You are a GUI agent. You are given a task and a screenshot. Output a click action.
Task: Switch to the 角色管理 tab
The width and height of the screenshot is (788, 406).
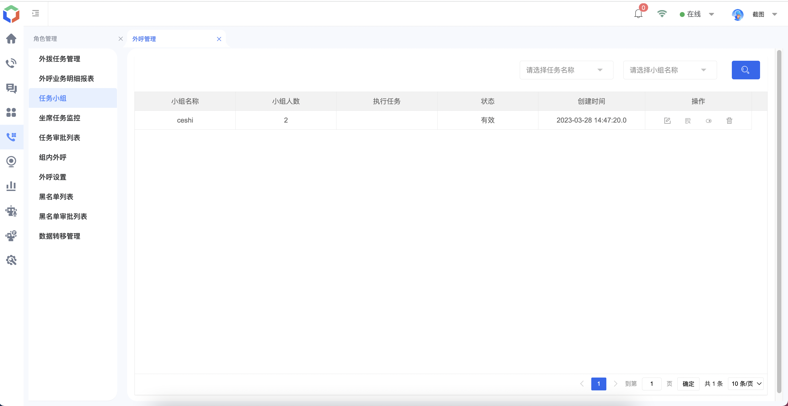(45, 39)
